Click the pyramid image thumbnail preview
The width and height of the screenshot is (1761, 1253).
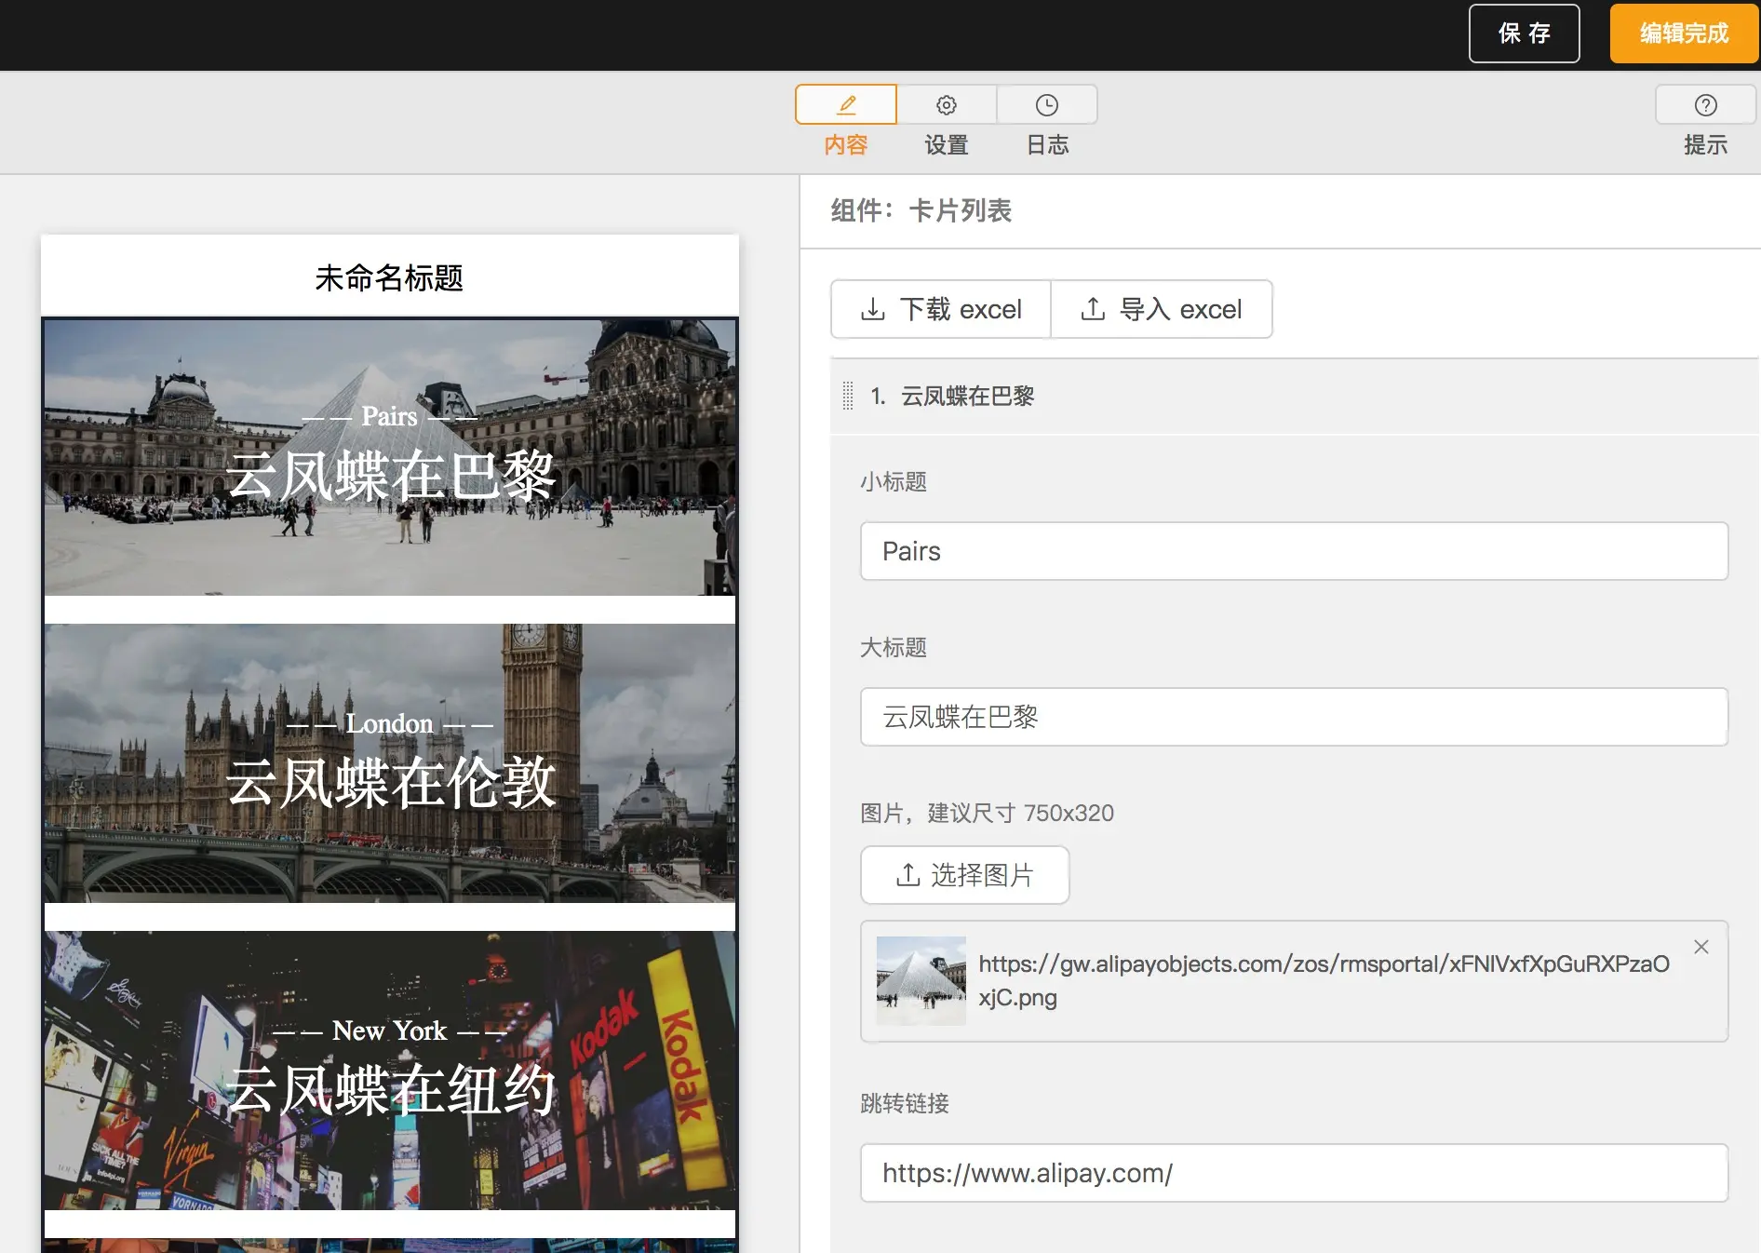coord(921,981)
